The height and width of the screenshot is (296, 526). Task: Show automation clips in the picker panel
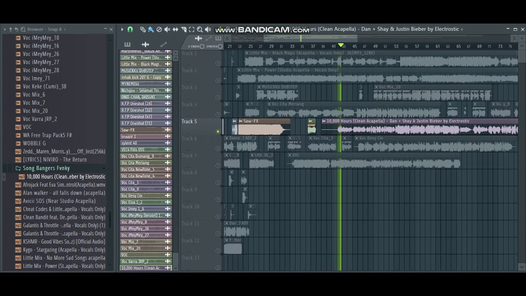(x=164, y=44)
